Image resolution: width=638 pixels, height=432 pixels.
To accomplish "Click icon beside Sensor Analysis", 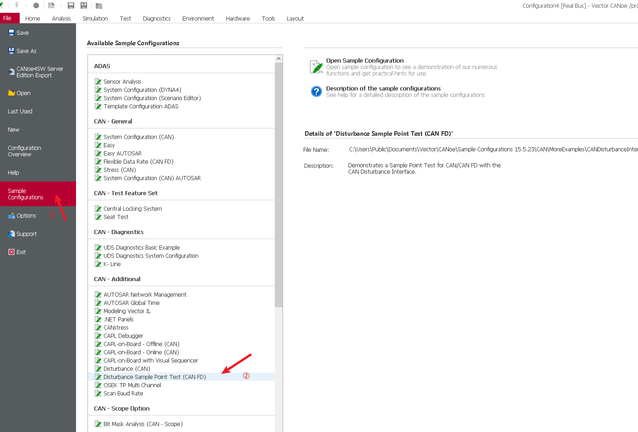I will pyautogui.click(x=98, y=82).
